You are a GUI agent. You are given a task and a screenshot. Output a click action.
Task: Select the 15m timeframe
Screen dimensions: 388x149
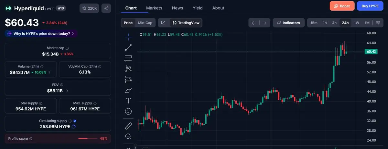(x=314, y=23)
